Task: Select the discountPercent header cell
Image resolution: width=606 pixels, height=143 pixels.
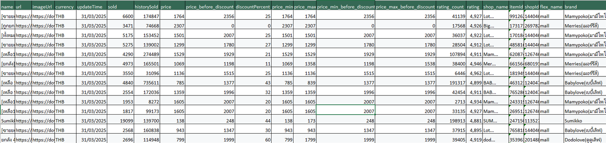Action: click(253, 7)
